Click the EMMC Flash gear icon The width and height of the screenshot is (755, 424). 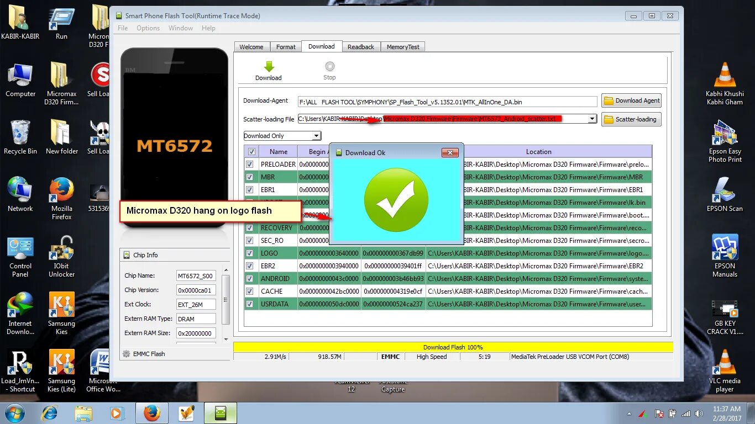[x=126, y=354]
